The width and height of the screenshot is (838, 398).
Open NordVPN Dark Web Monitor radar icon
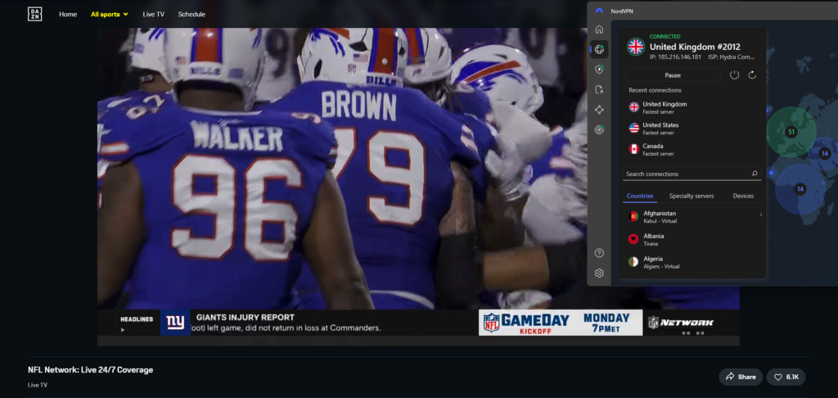pos(599,130)
